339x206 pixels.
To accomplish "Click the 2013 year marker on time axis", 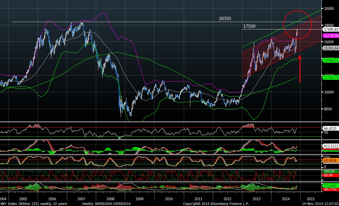I will pos(256,199).
